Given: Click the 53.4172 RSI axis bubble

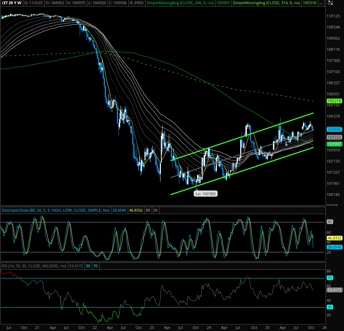Looking at the screenshot, I should [x=334, y=290].
